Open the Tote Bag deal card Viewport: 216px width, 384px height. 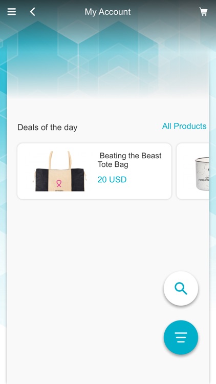point(94,171)
